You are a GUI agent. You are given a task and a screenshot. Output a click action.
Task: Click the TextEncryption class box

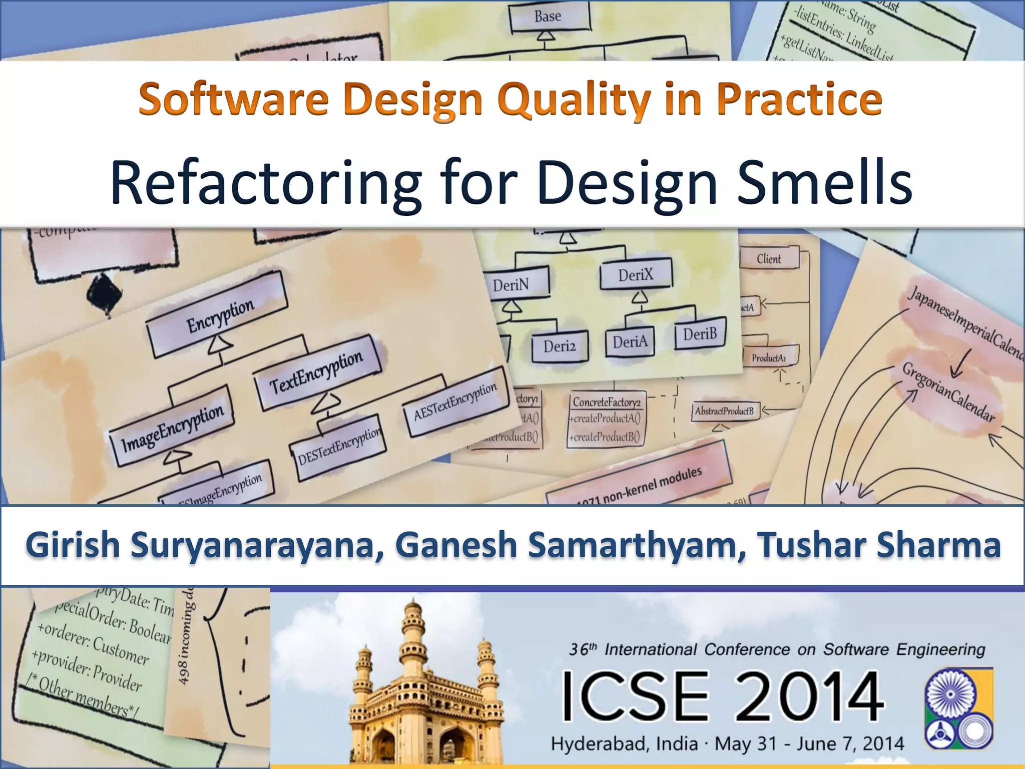[316, 373]
